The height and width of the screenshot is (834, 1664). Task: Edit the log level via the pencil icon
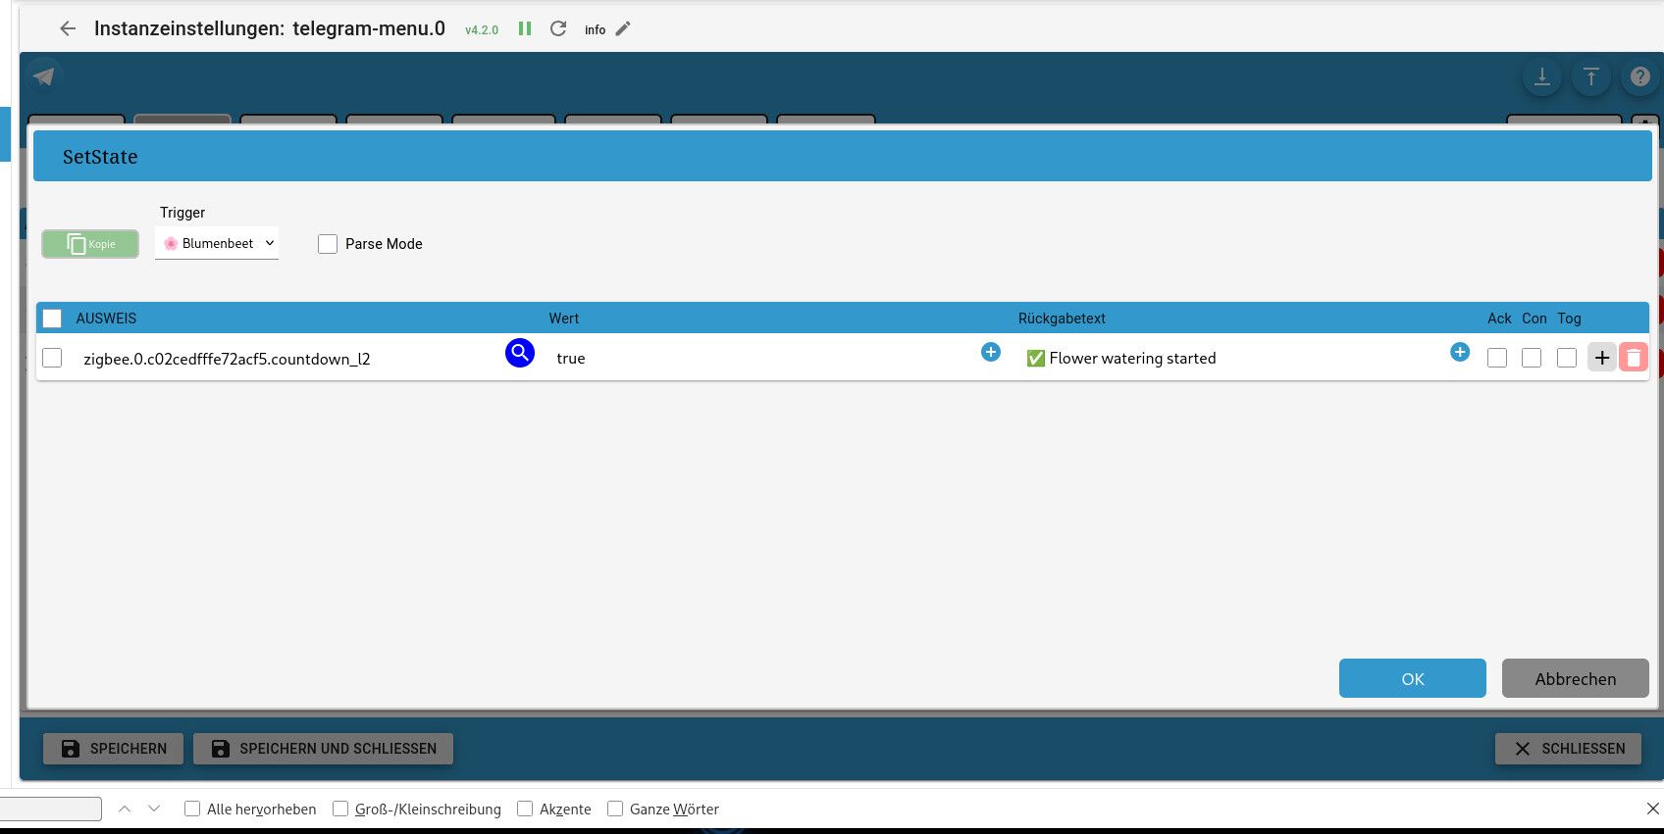coord(623,28)
